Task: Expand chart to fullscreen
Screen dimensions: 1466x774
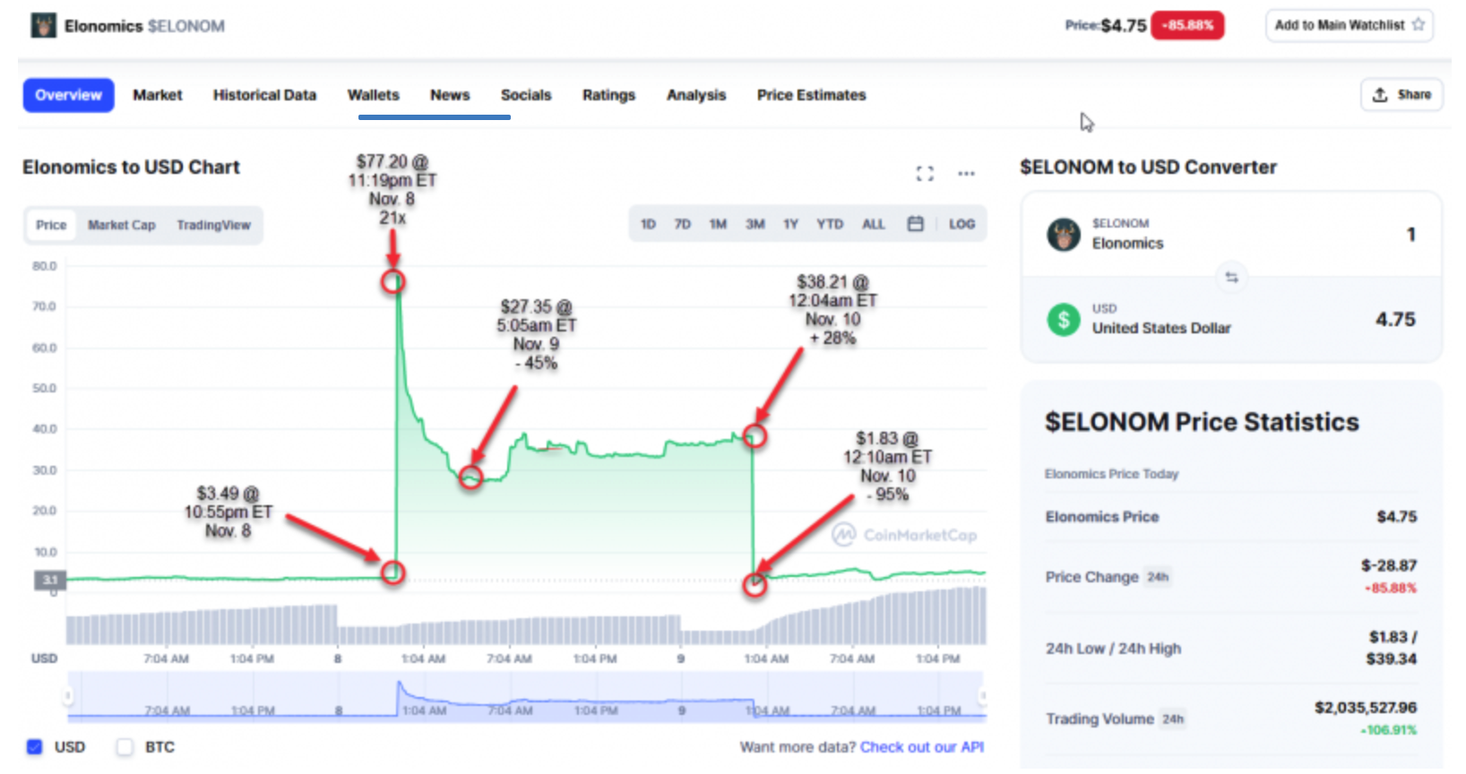Action: tap(925, 173)
